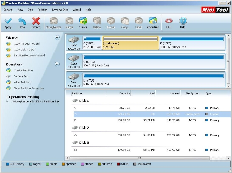Viewport: 232px width, 173px height.
Task: Open the Help menu in menu bar
Action: (x=88, y=10)
